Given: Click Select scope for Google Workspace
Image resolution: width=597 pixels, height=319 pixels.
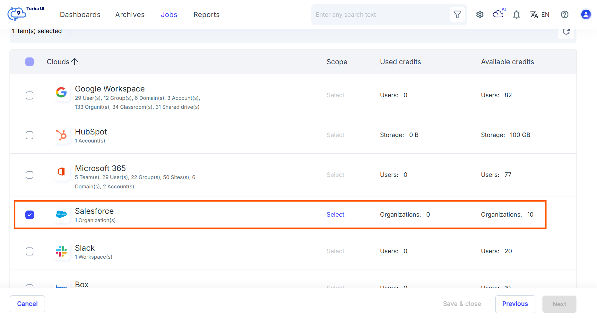Looking at the screenshot, I should tap(335, 95).
